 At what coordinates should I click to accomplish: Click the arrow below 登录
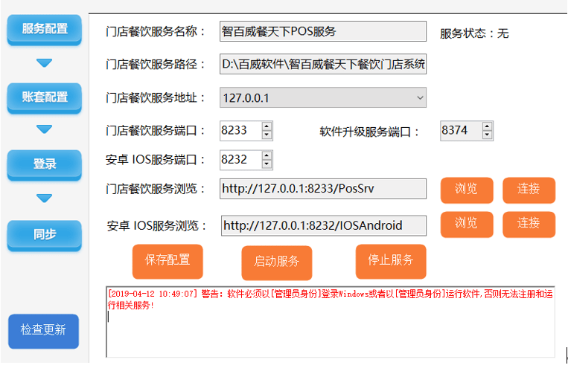44,199
